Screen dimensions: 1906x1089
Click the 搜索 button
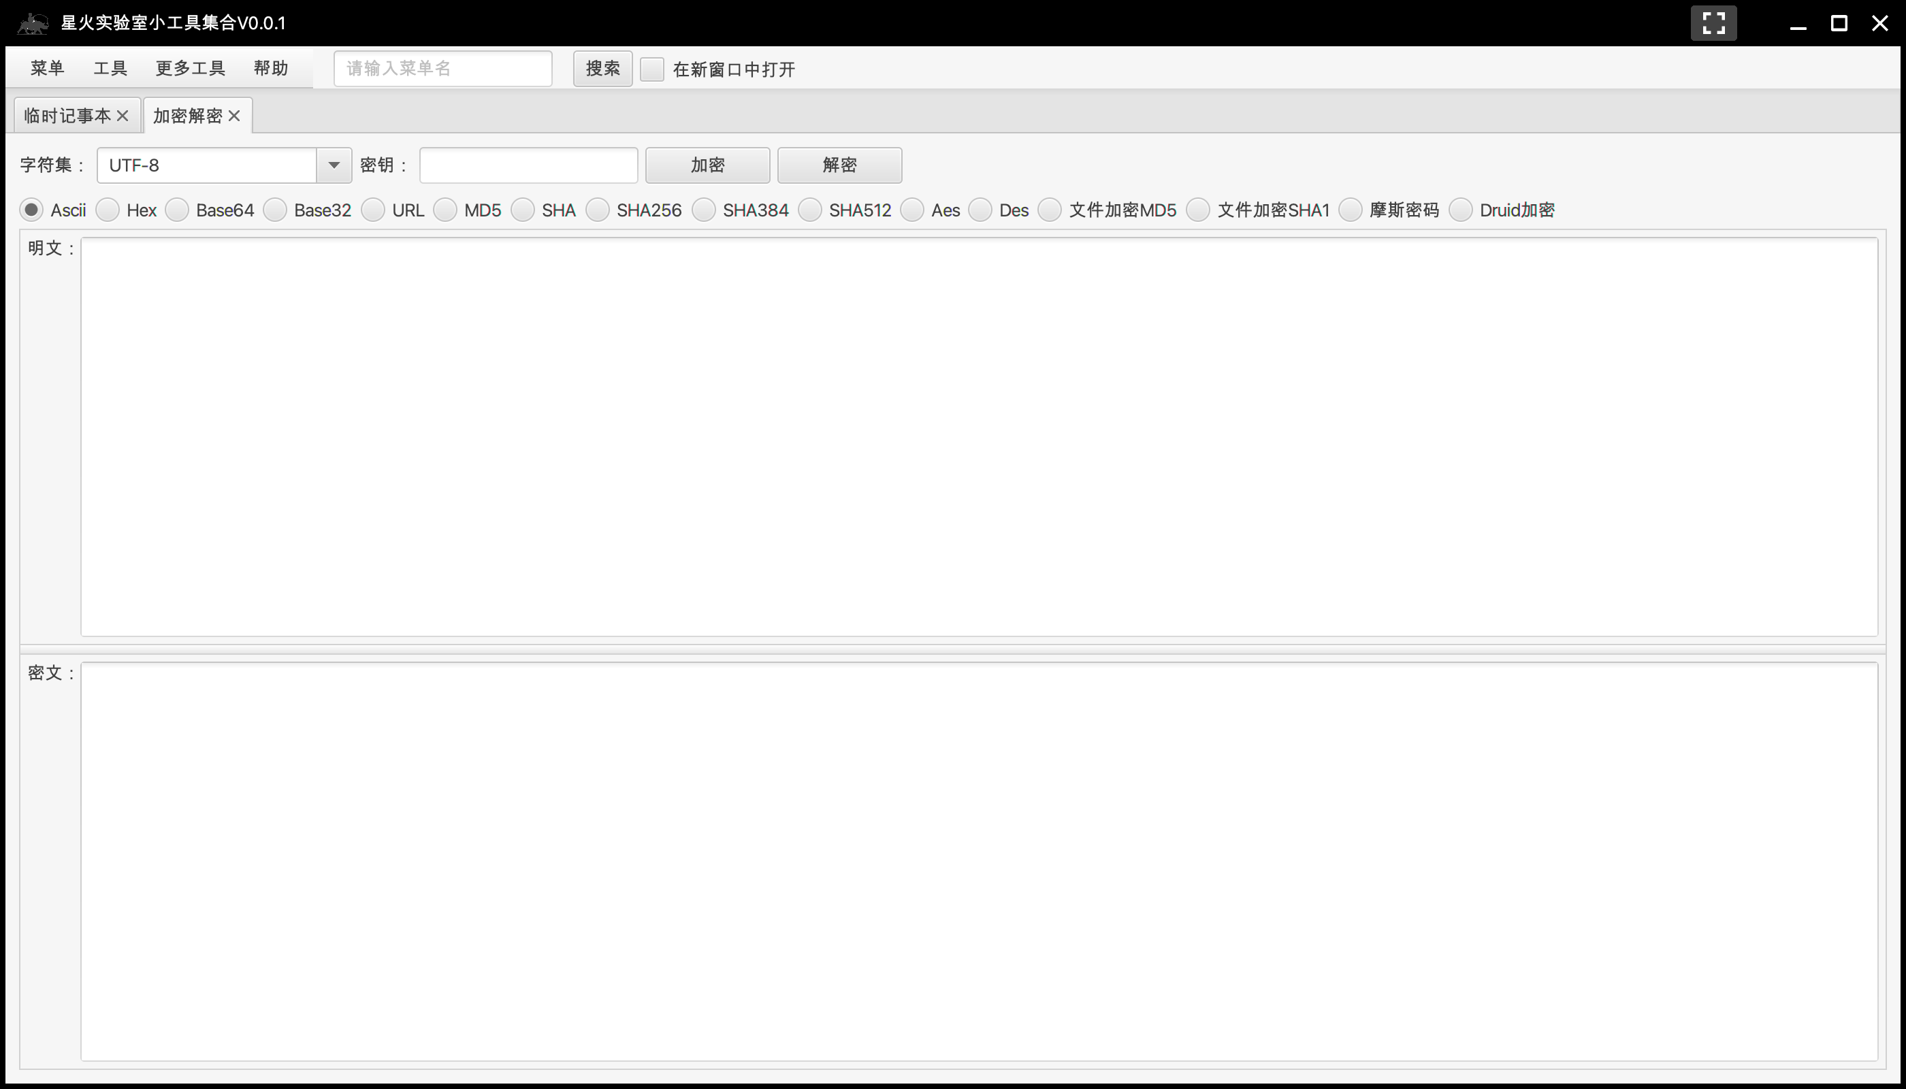602,69
